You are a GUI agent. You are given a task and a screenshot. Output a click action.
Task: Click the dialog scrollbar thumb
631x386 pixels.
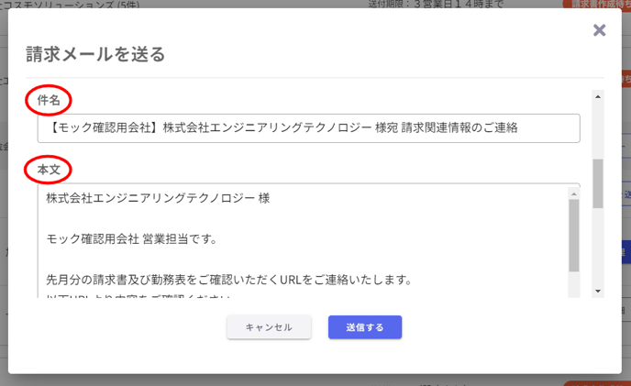[598, 183]
